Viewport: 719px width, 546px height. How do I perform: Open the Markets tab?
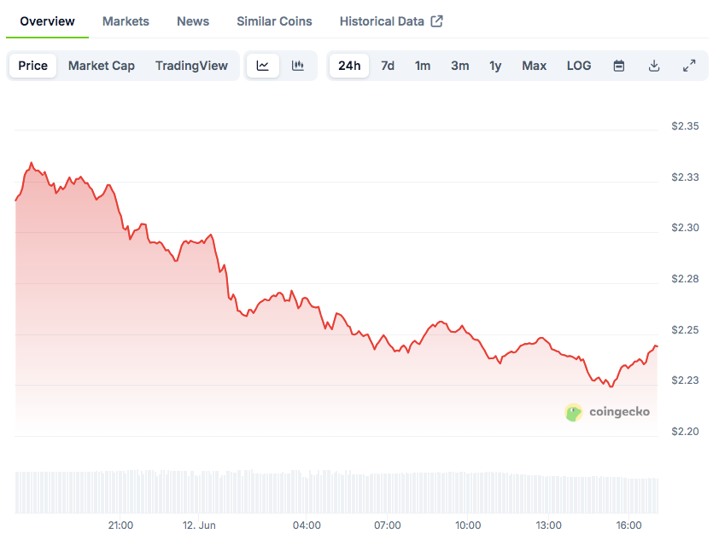(x=126, y=21)
